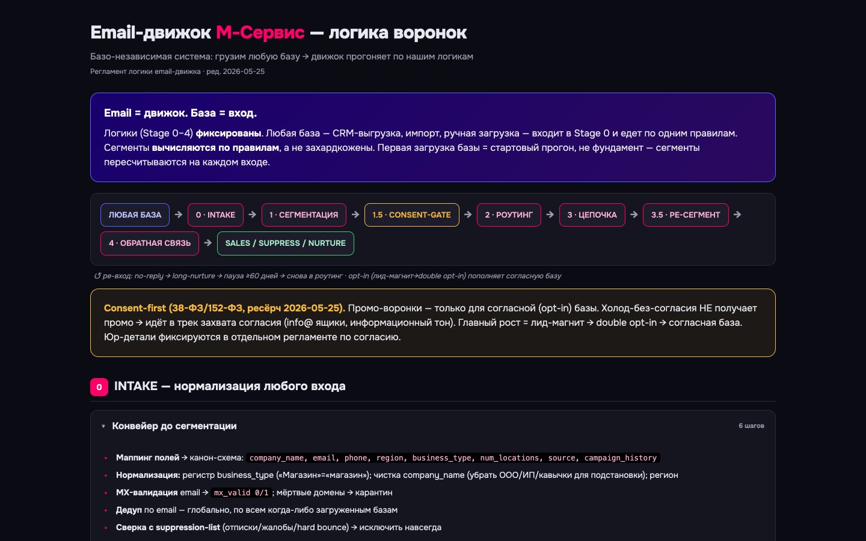Click the mx_valid 0/1 code snippet

(241, 492)
